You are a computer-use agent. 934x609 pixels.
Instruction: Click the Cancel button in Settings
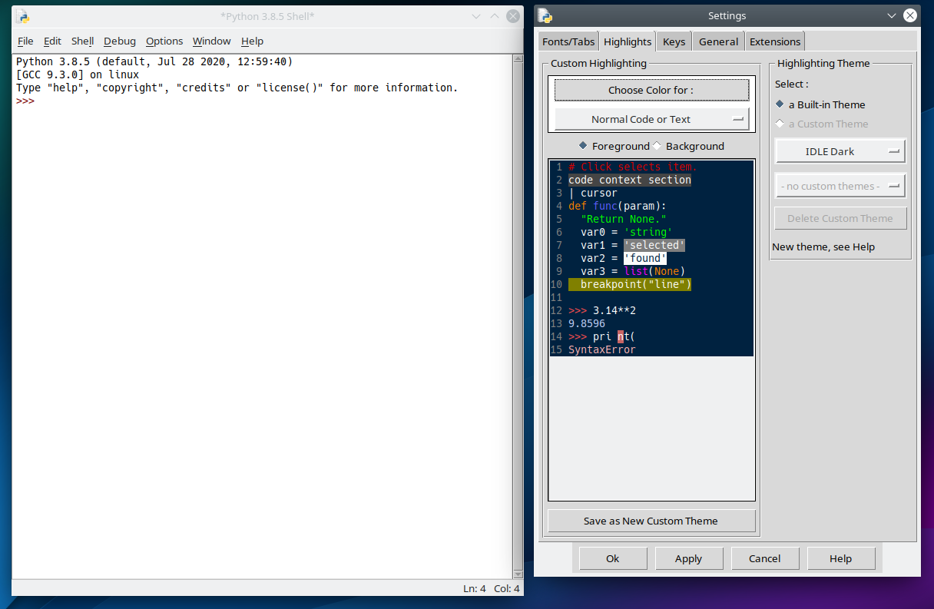tap(764, 558)
